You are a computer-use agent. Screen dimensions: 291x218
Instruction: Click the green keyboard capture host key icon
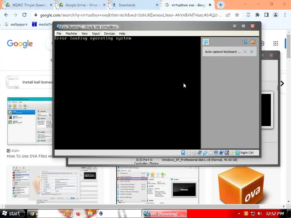(x=237, y=152)
